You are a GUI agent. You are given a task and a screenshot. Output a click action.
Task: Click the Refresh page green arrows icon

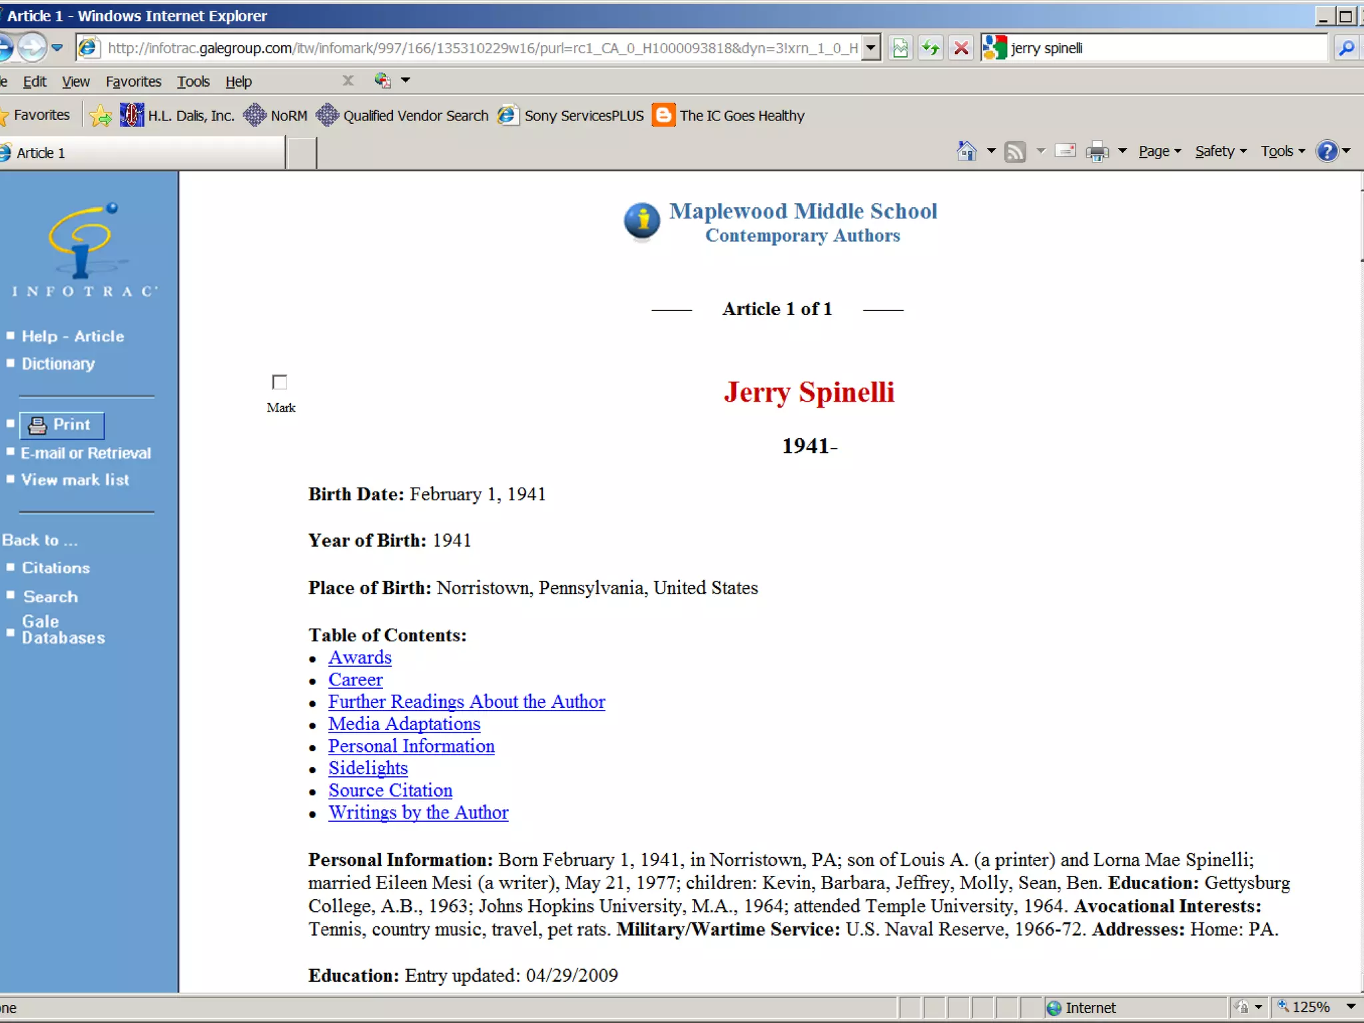click(930, 48)
